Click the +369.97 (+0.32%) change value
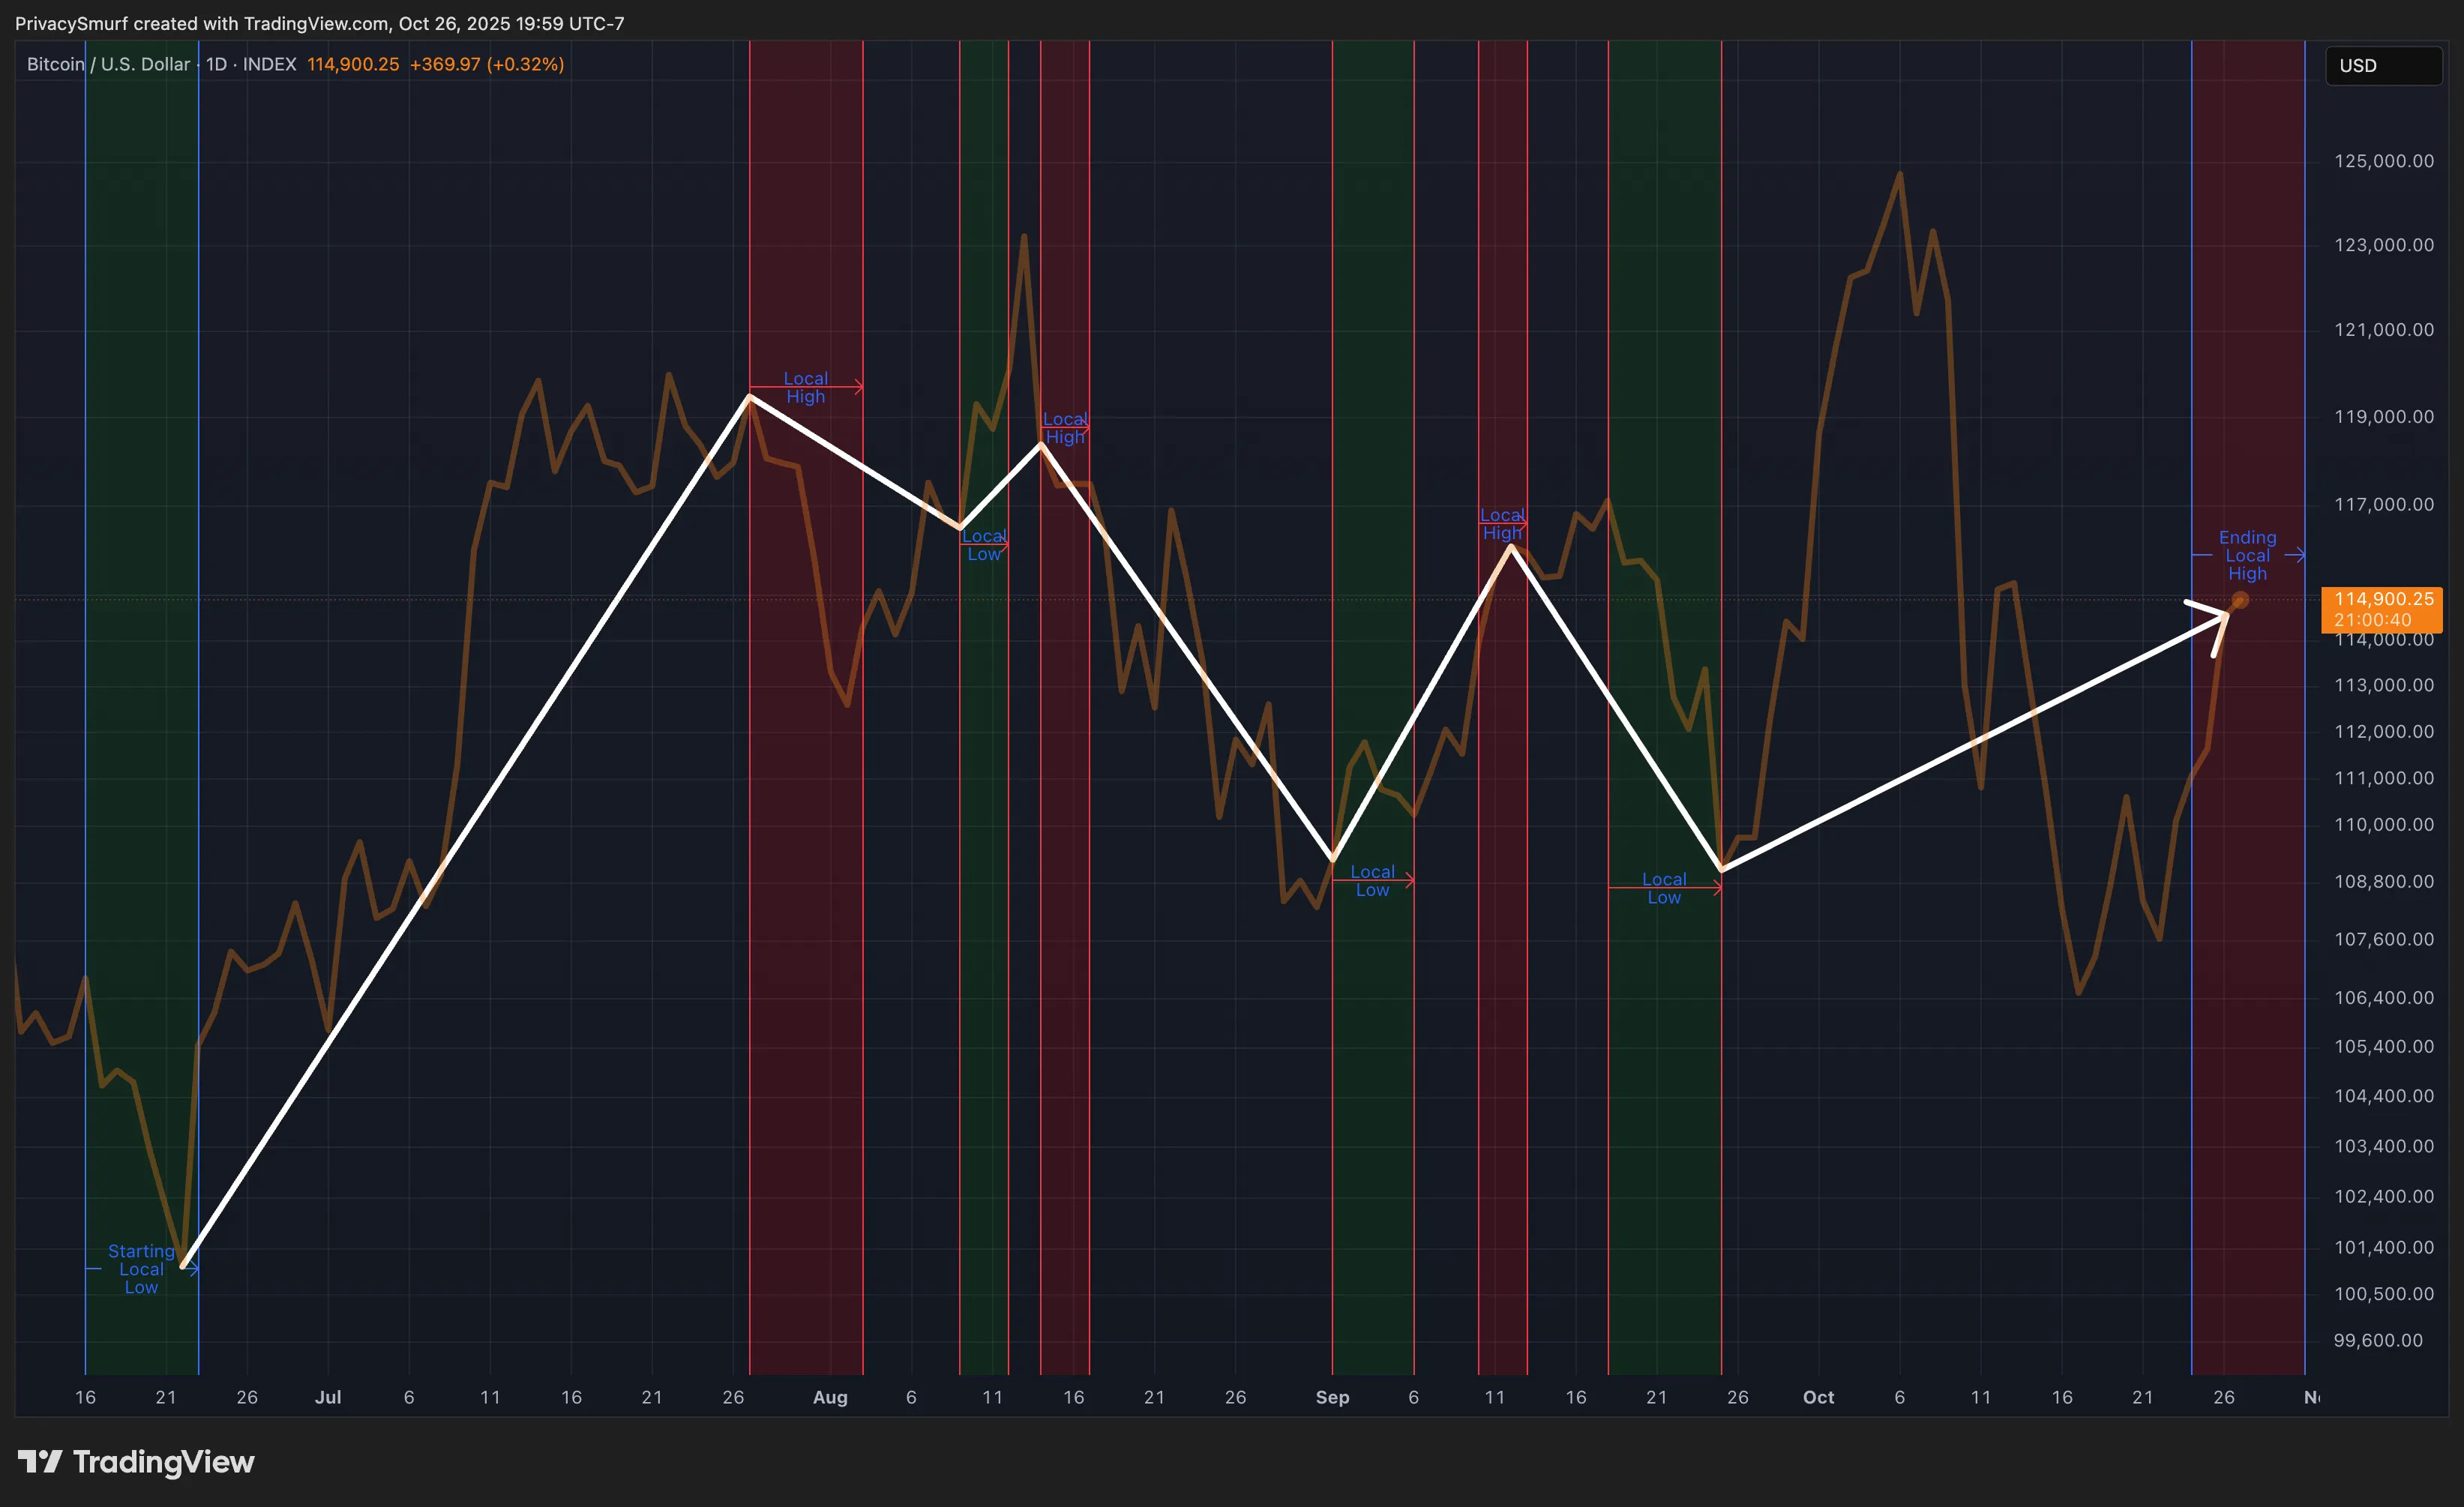The width and height of the screenshot is (2464, 1507). click(487, 64)
